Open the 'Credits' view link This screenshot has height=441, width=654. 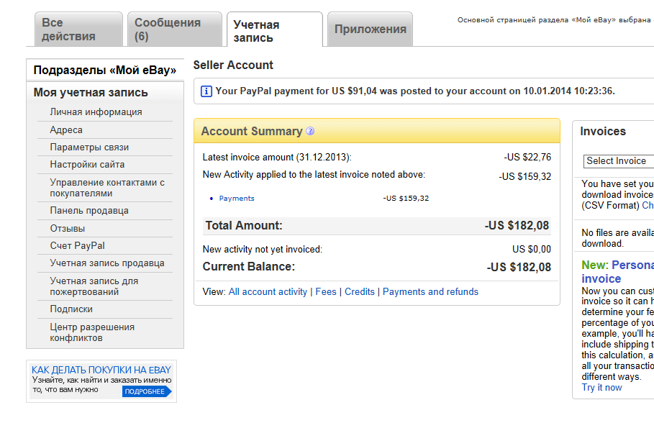360,291
